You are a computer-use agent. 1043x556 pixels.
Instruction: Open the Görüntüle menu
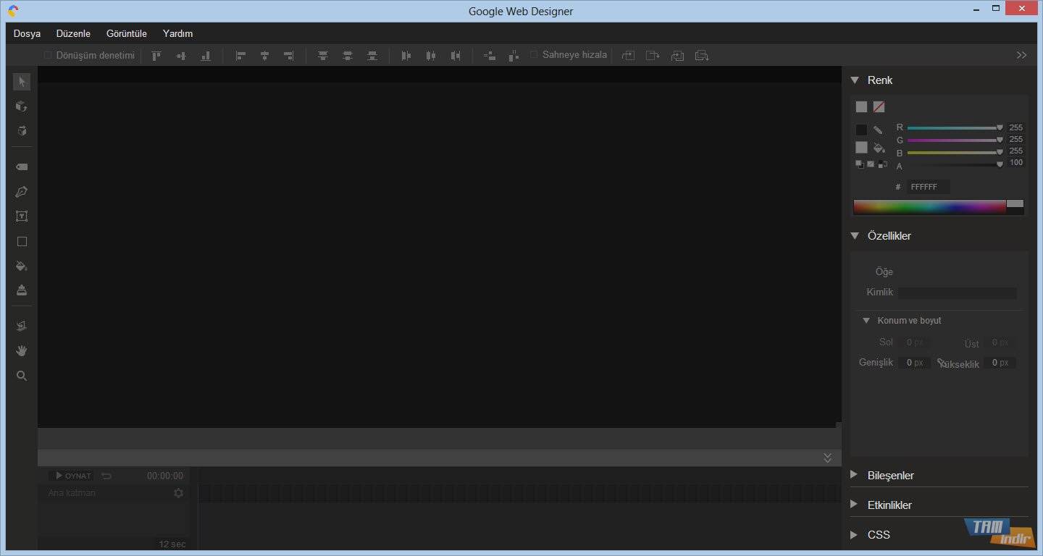pos(126,33)
